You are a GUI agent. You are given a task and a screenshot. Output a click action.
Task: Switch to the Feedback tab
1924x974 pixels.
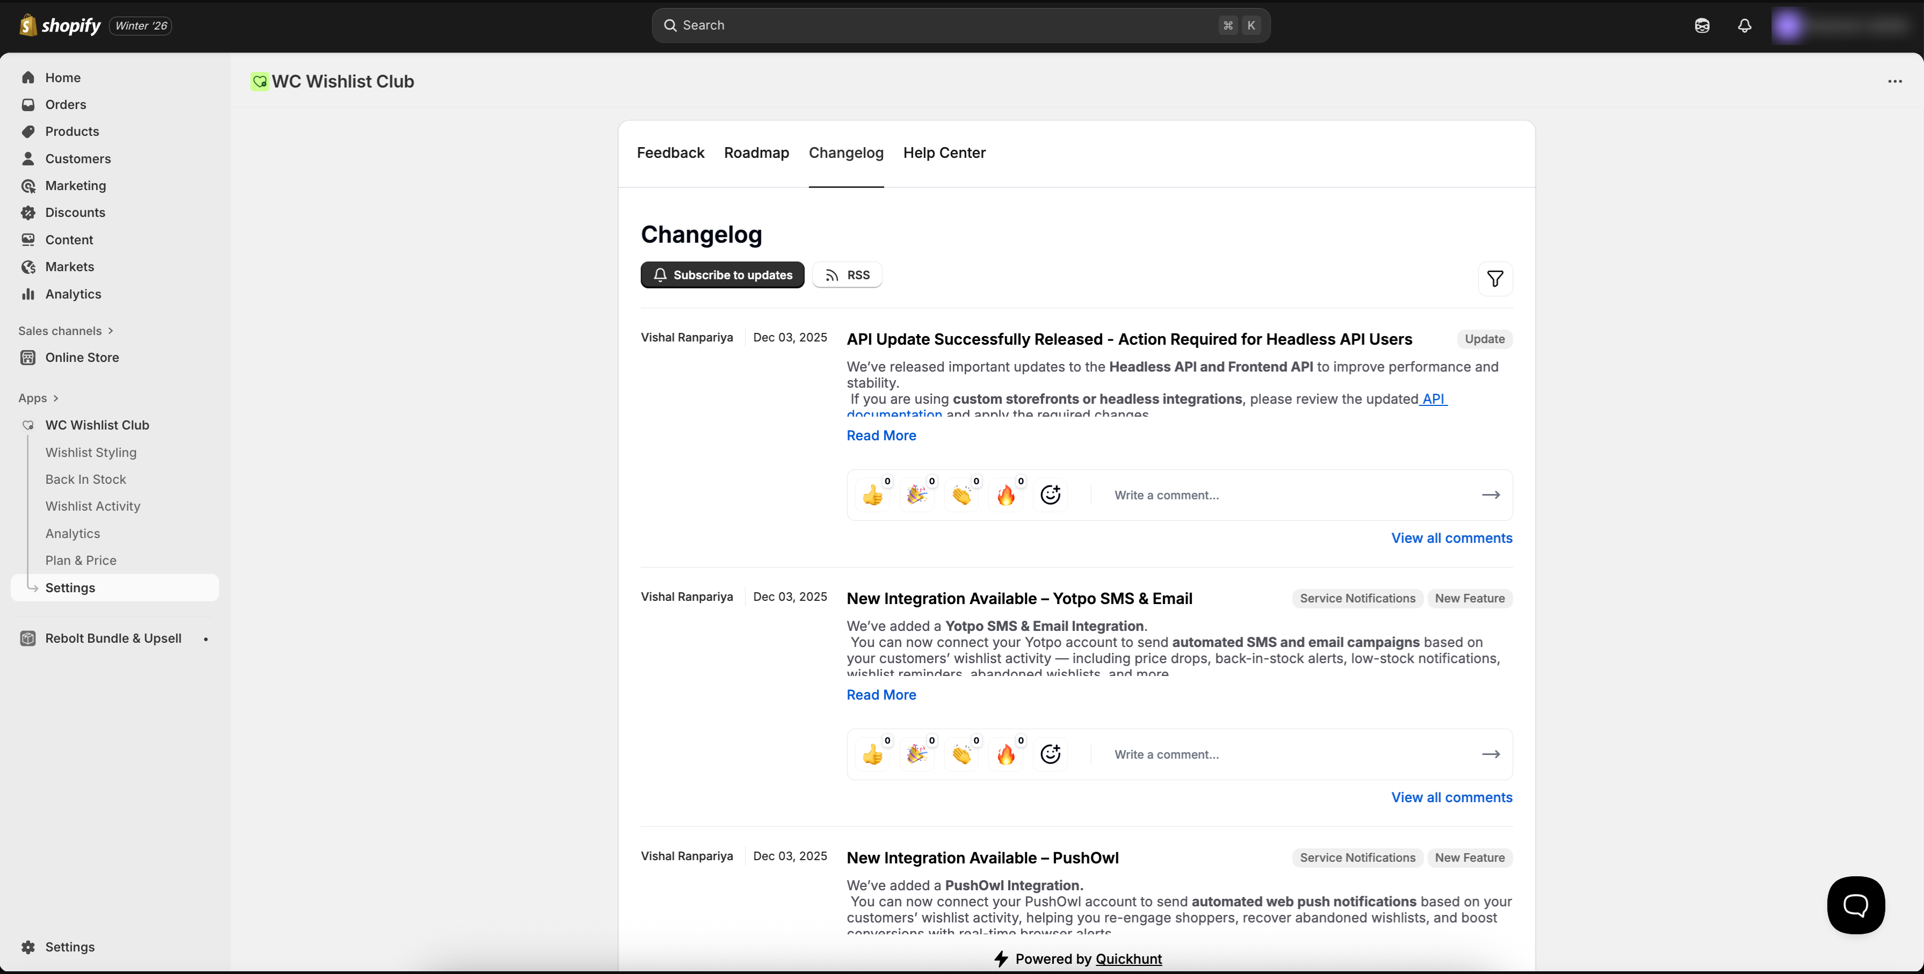point(670,153)
